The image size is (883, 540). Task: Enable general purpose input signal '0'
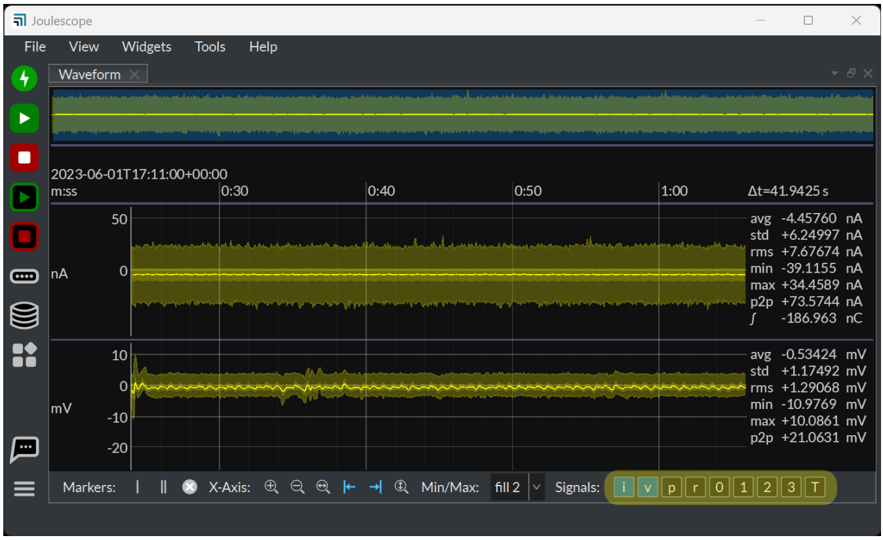(x=719, y=488)
